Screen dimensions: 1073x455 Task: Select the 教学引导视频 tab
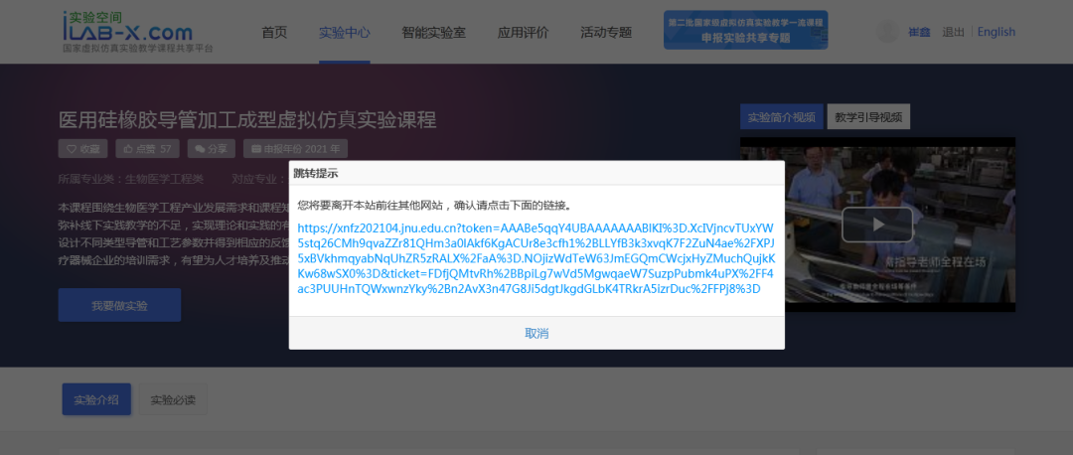pyautogui.click(x=868, y=117)
